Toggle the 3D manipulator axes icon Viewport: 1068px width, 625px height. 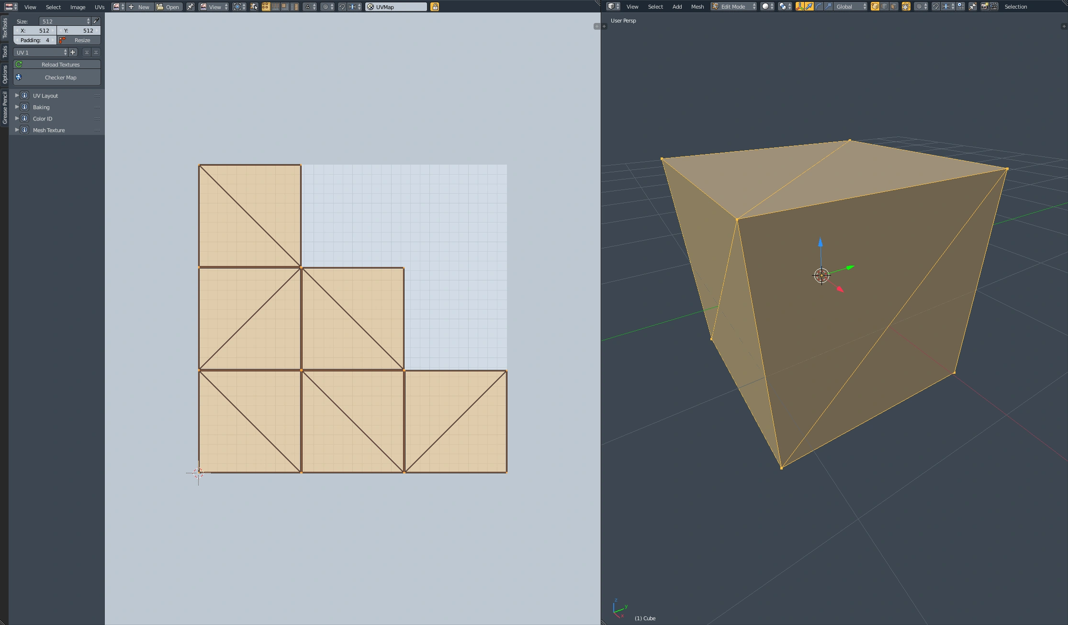click(x=799, y=7)
